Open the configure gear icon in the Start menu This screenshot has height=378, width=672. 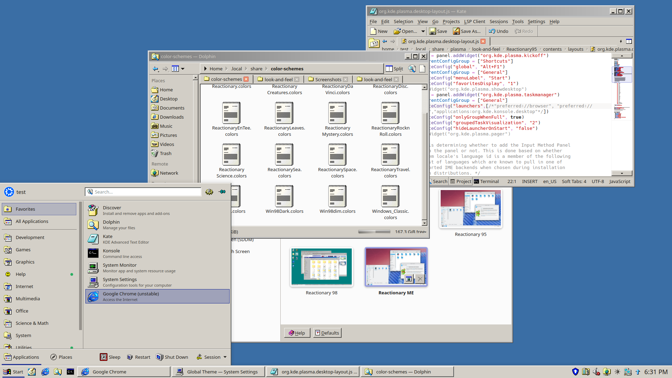pyautogui.click(x=209, y=192)
